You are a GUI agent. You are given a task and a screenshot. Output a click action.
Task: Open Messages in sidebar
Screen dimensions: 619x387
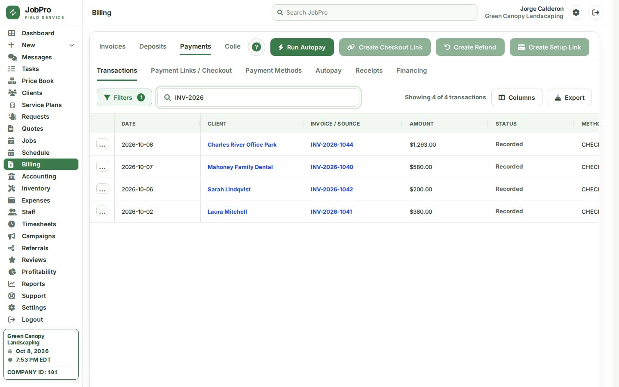point(41,57)
